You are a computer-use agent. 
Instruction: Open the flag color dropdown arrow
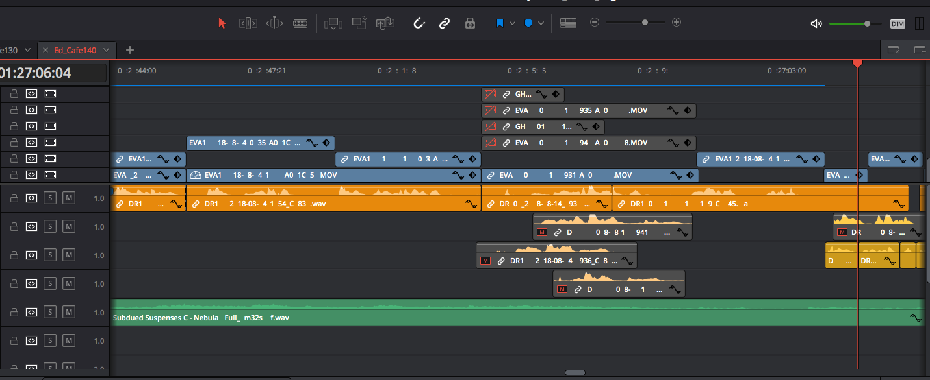513,23
